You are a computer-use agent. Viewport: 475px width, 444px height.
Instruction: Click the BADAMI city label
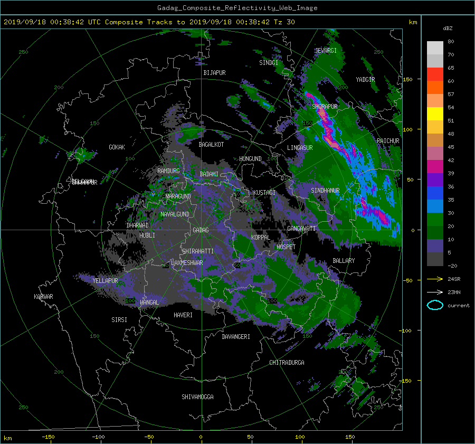209,174
